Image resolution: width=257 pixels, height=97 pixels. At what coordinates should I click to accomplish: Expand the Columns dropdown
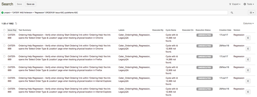248,23
